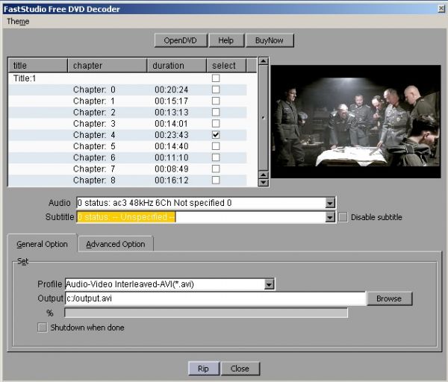
Task: Expand the Subtitle dropdown
Action: (x=330, y=217)
